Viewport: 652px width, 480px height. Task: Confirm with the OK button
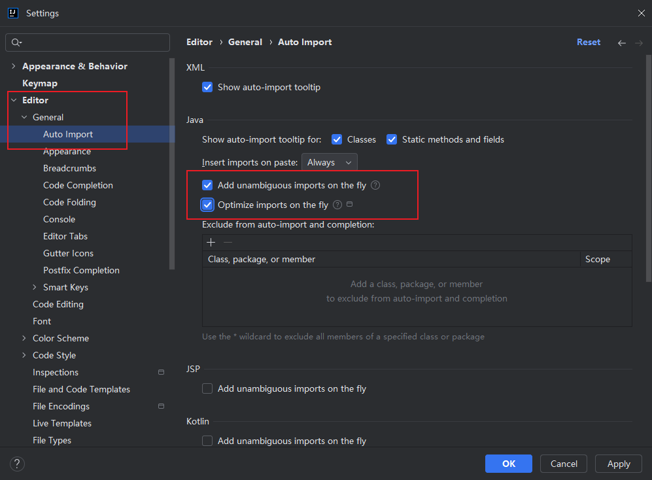point(509,464)
